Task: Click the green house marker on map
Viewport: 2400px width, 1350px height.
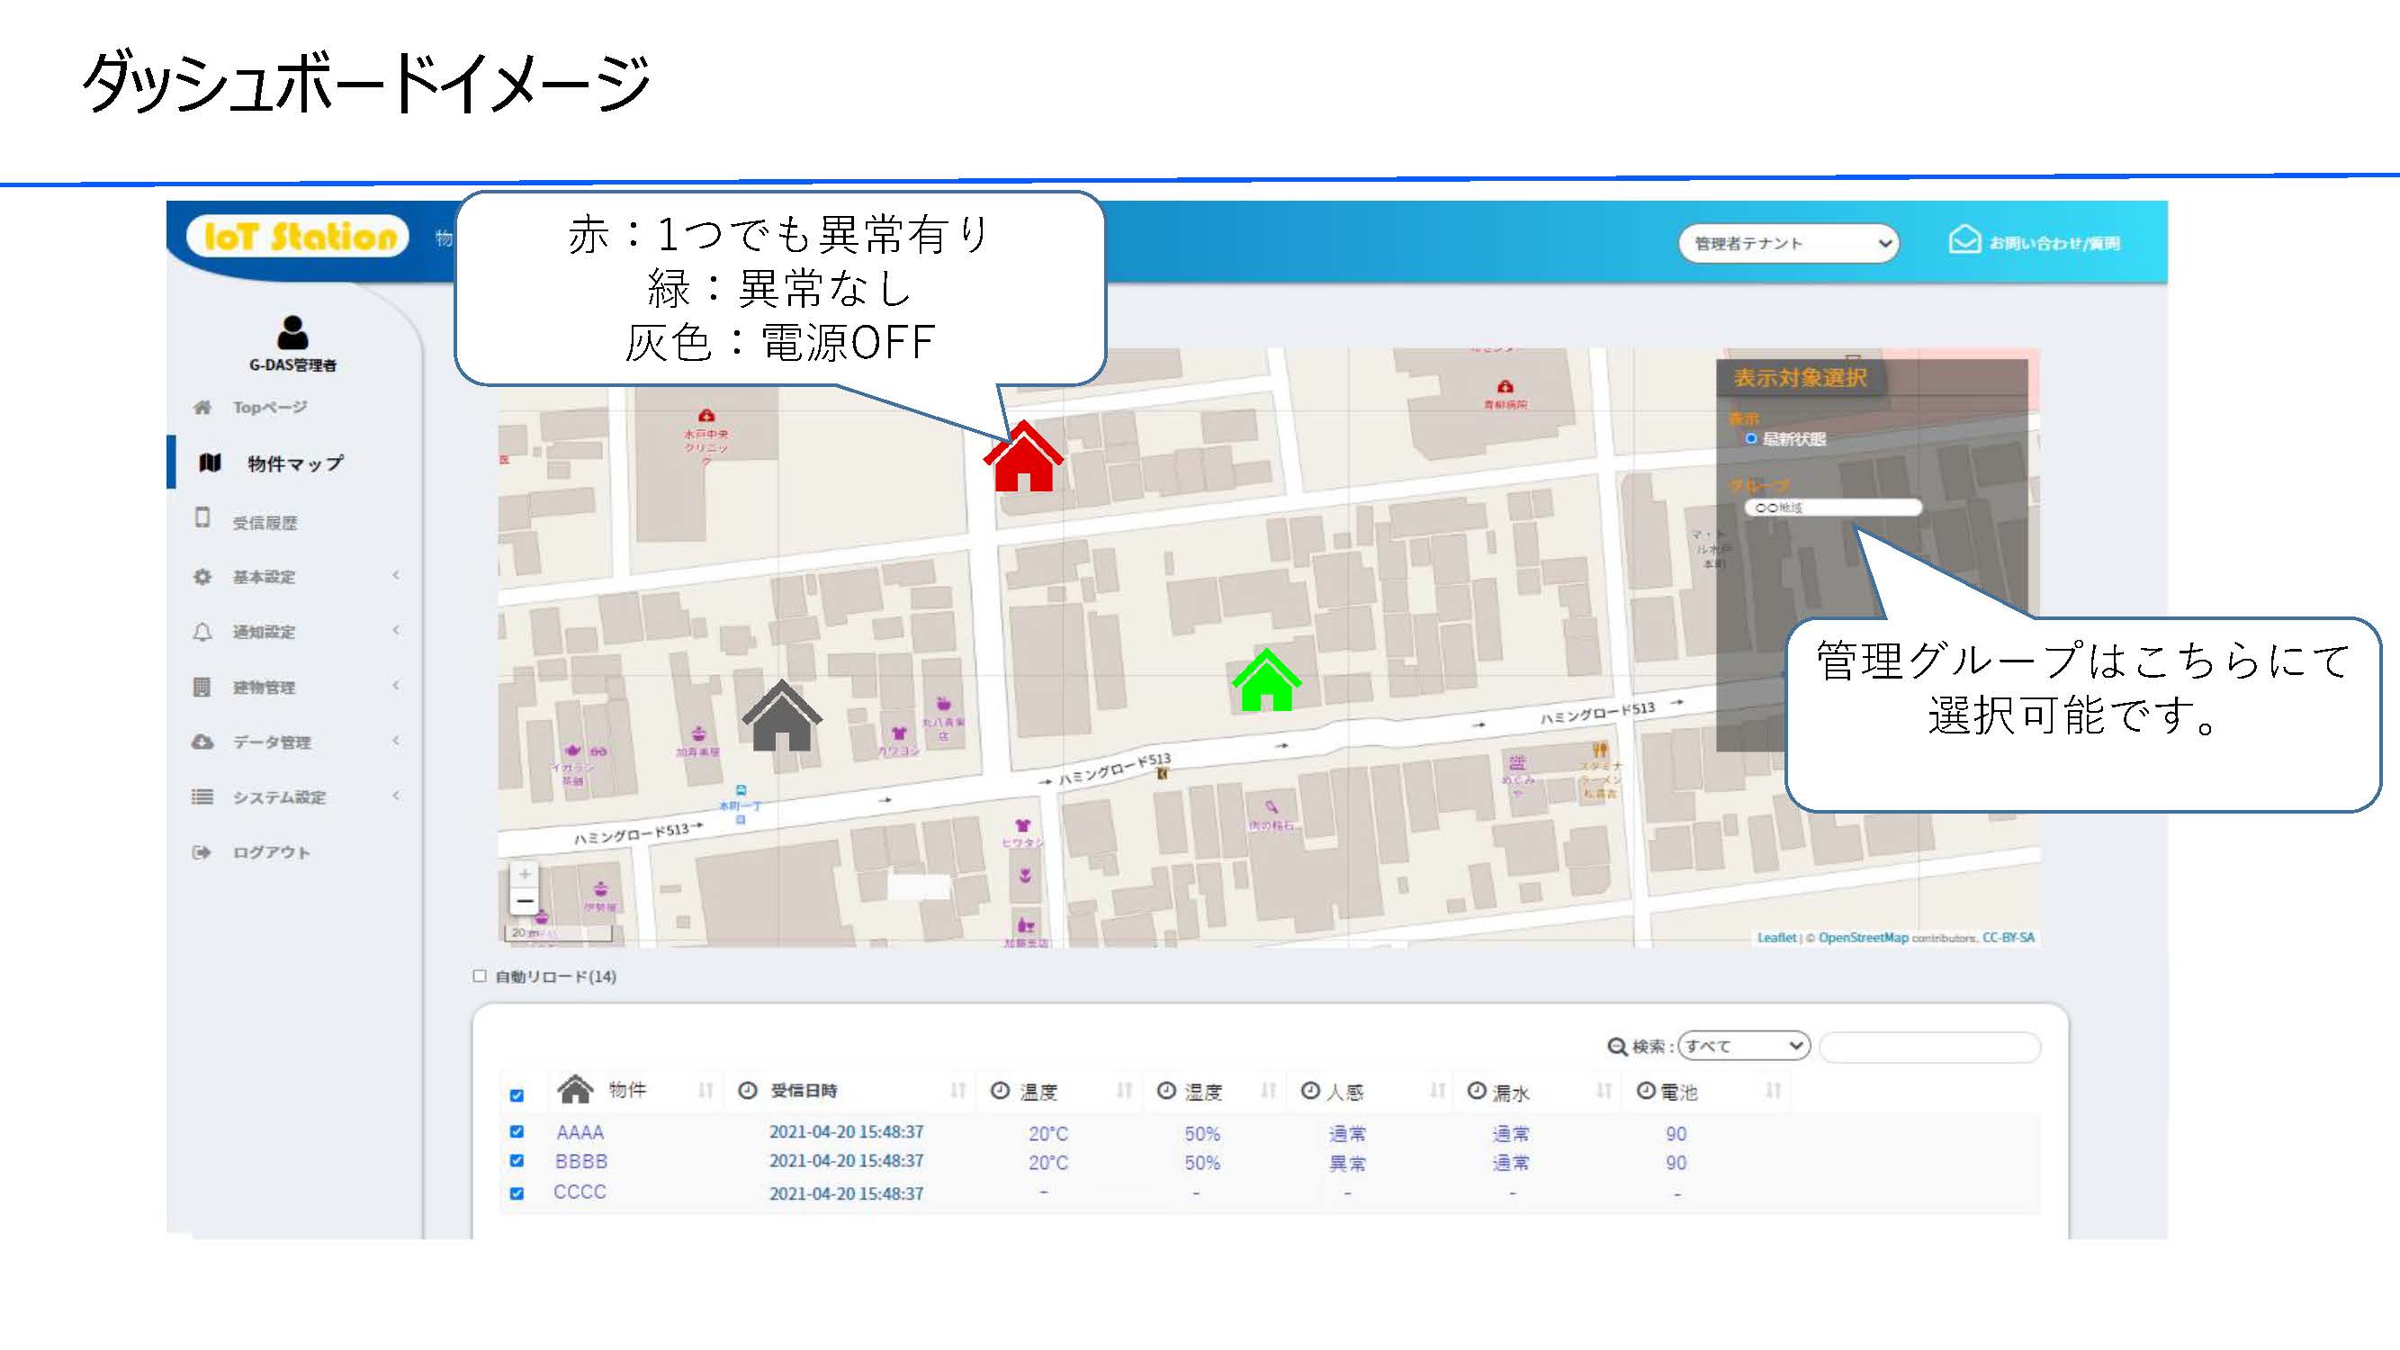Action: tap(1266, 680)
